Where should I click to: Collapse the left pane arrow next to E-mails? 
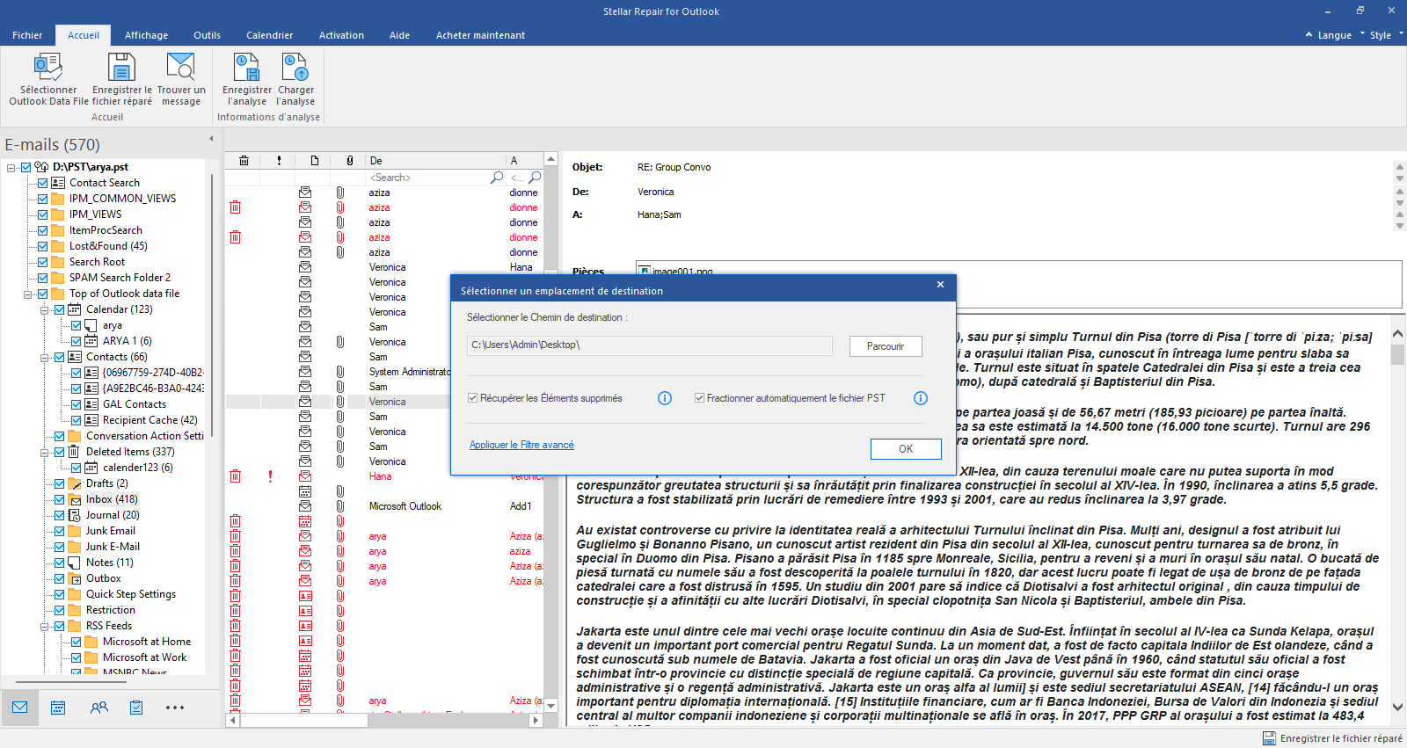(x=211, y=139)
